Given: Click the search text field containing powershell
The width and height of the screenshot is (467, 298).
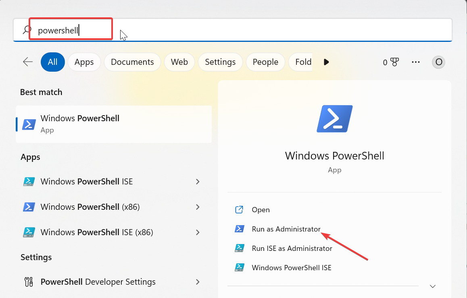Looking at the screenshot, I should (242, 30).
